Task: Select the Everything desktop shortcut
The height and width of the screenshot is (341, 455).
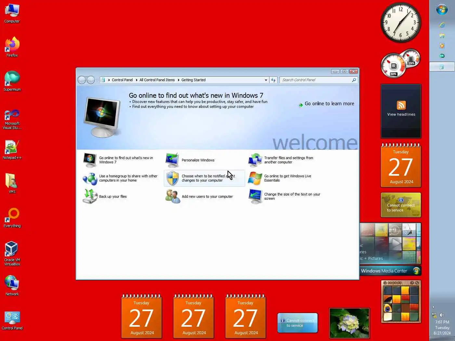Action: 12,218
